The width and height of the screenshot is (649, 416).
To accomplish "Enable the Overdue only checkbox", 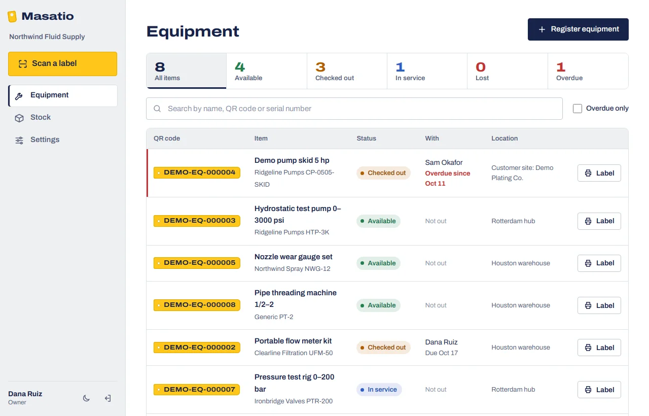I will click(578, 109).
